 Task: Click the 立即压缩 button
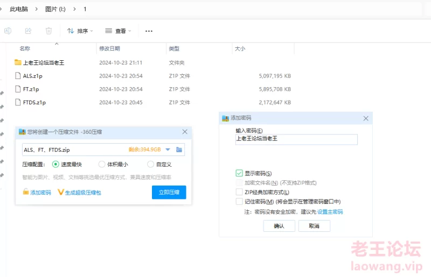169,192
